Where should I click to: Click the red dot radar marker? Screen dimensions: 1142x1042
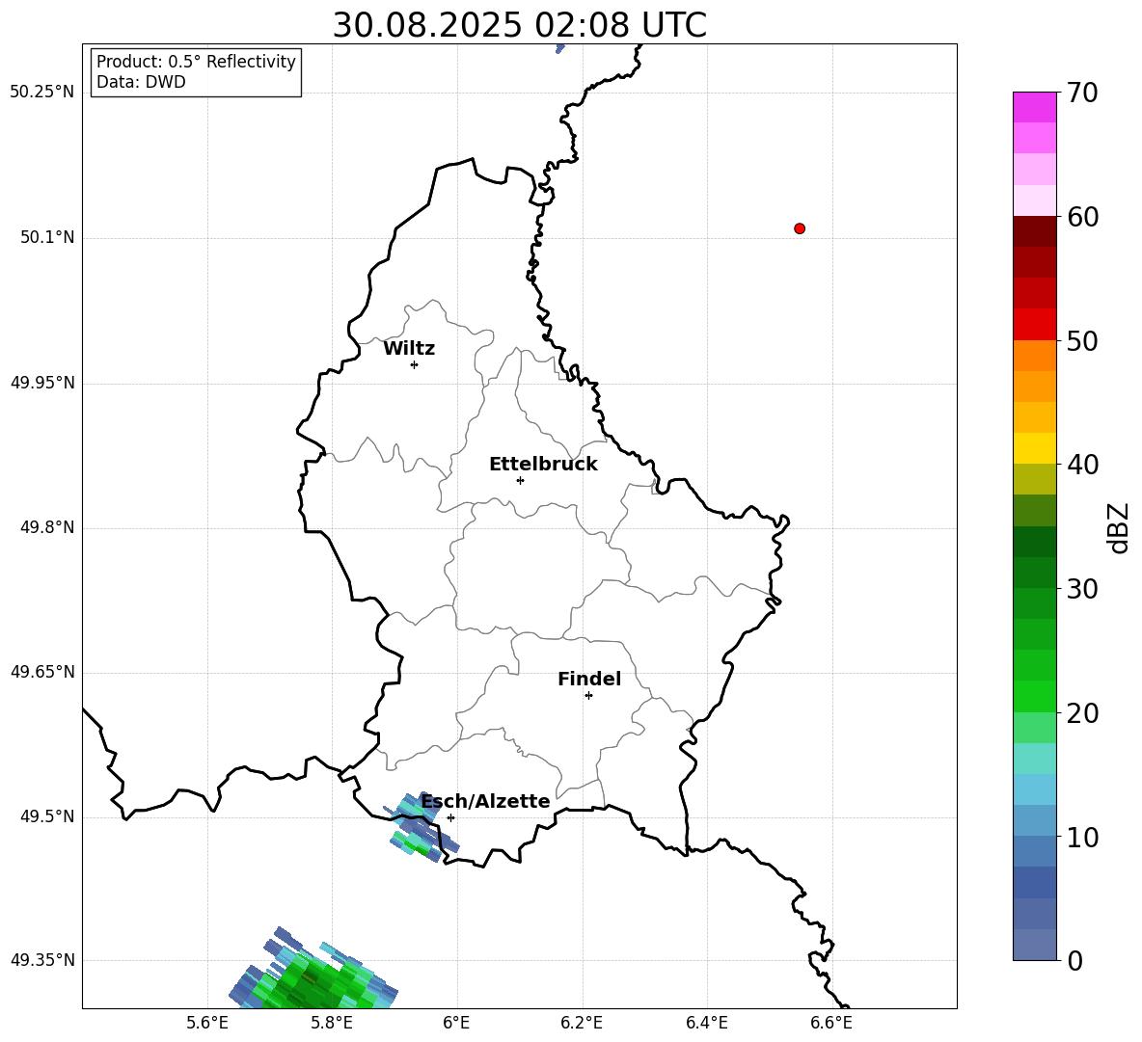pos(800,228)
